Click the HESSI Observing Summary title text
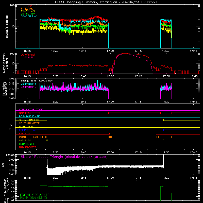Image resolution: width=203 pixels, height=203 pixels. click(108, 2)
